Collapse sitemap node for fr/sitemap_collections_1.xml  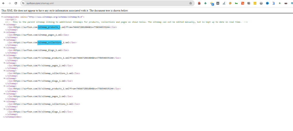(x=5, y=71)
